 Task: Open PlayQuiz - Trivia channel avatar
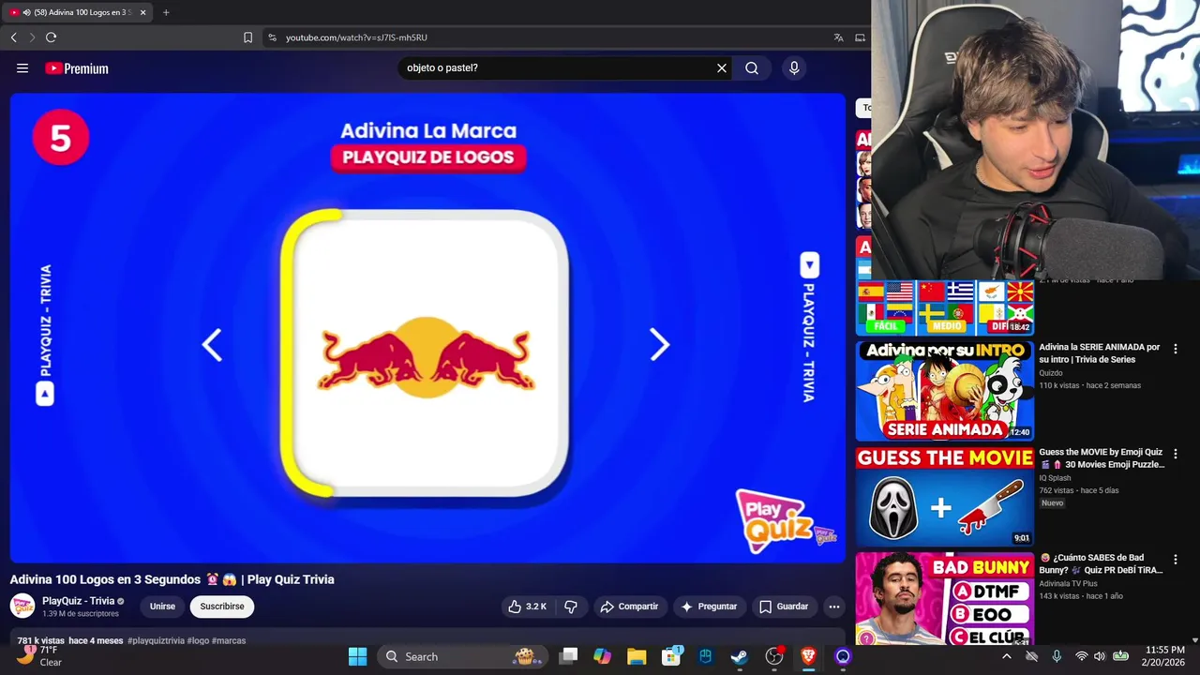[x=22, y=606]
